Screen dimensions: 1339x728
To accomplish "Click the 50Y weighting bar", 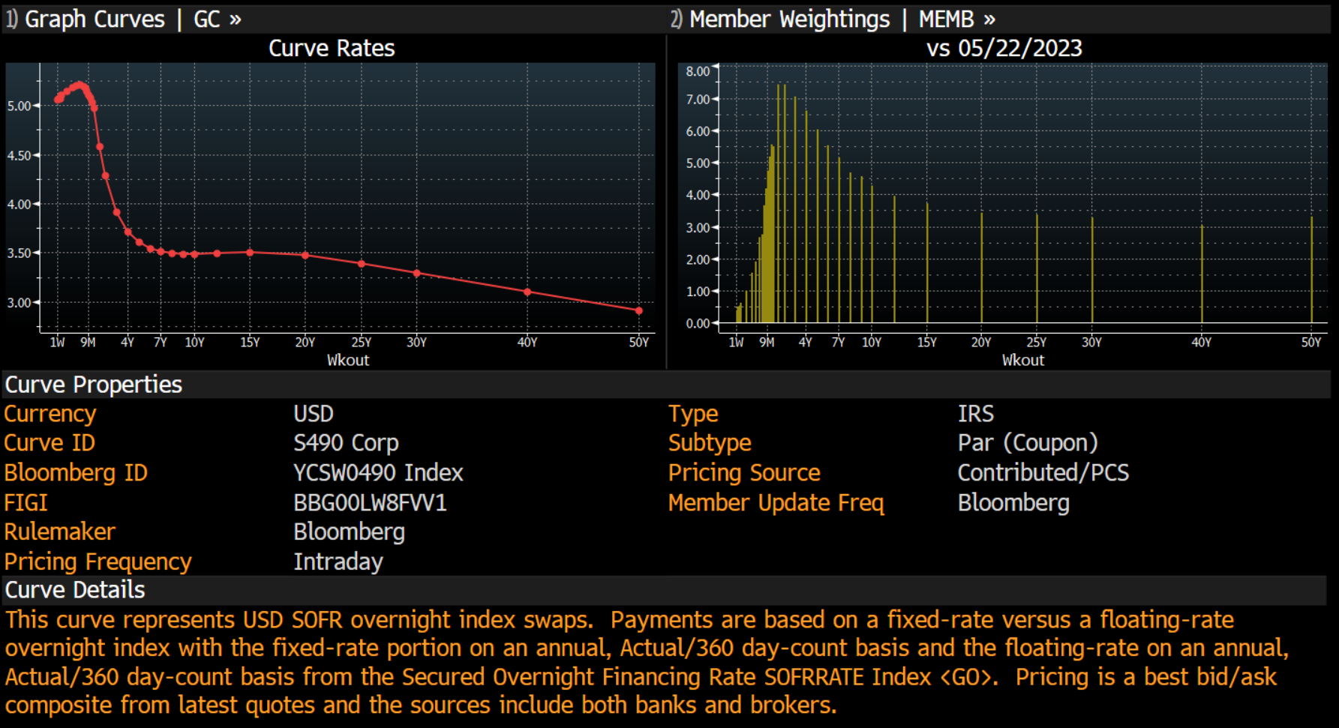I will point(1311,270).
